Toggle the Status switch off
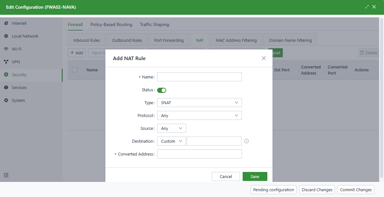The image size is (384, 197). pyautogui.click(x=162, y=90)
